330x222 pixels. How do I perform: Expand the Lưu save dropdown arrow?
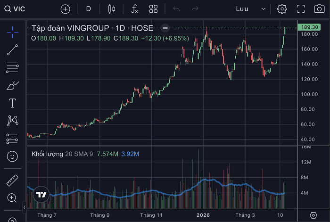264,9
